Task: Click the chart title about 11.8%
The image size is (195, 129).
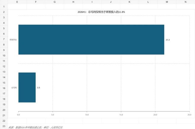Action: click(x=101, y=12)
